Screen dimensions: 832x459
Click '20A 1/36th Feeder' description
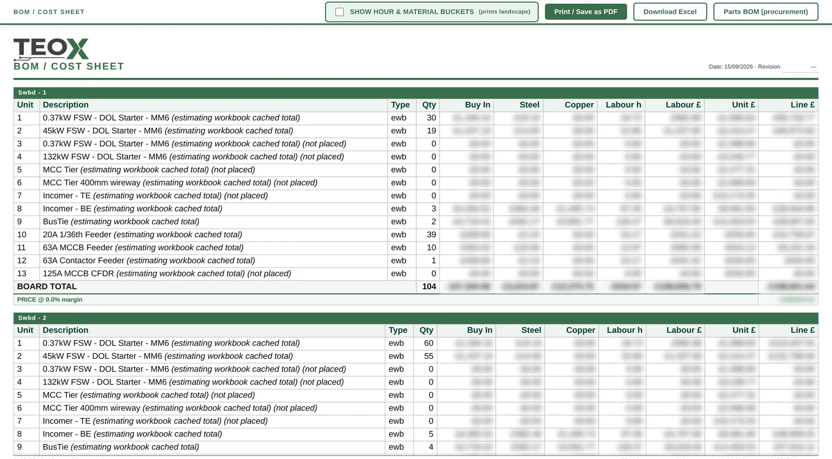coord(142,235)
